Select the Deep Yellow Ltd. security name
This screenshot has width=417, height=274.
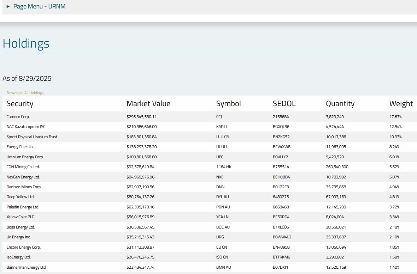pos(20,197)
